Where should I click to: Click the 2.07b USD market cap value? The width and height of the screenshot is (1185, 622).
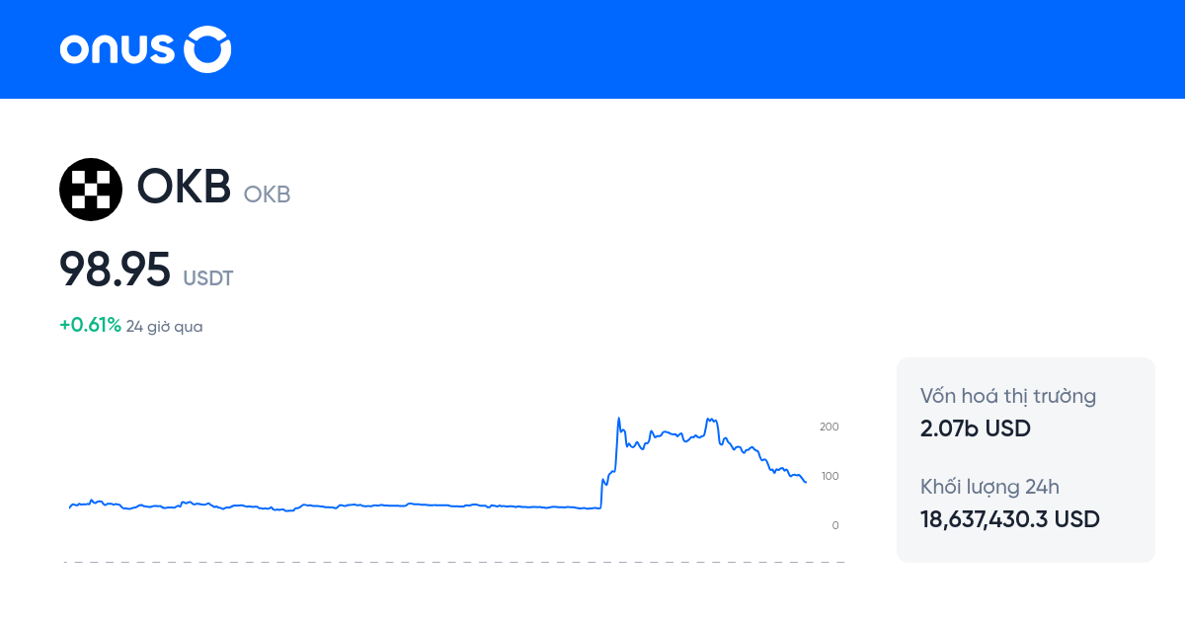(x=974, y=428)
